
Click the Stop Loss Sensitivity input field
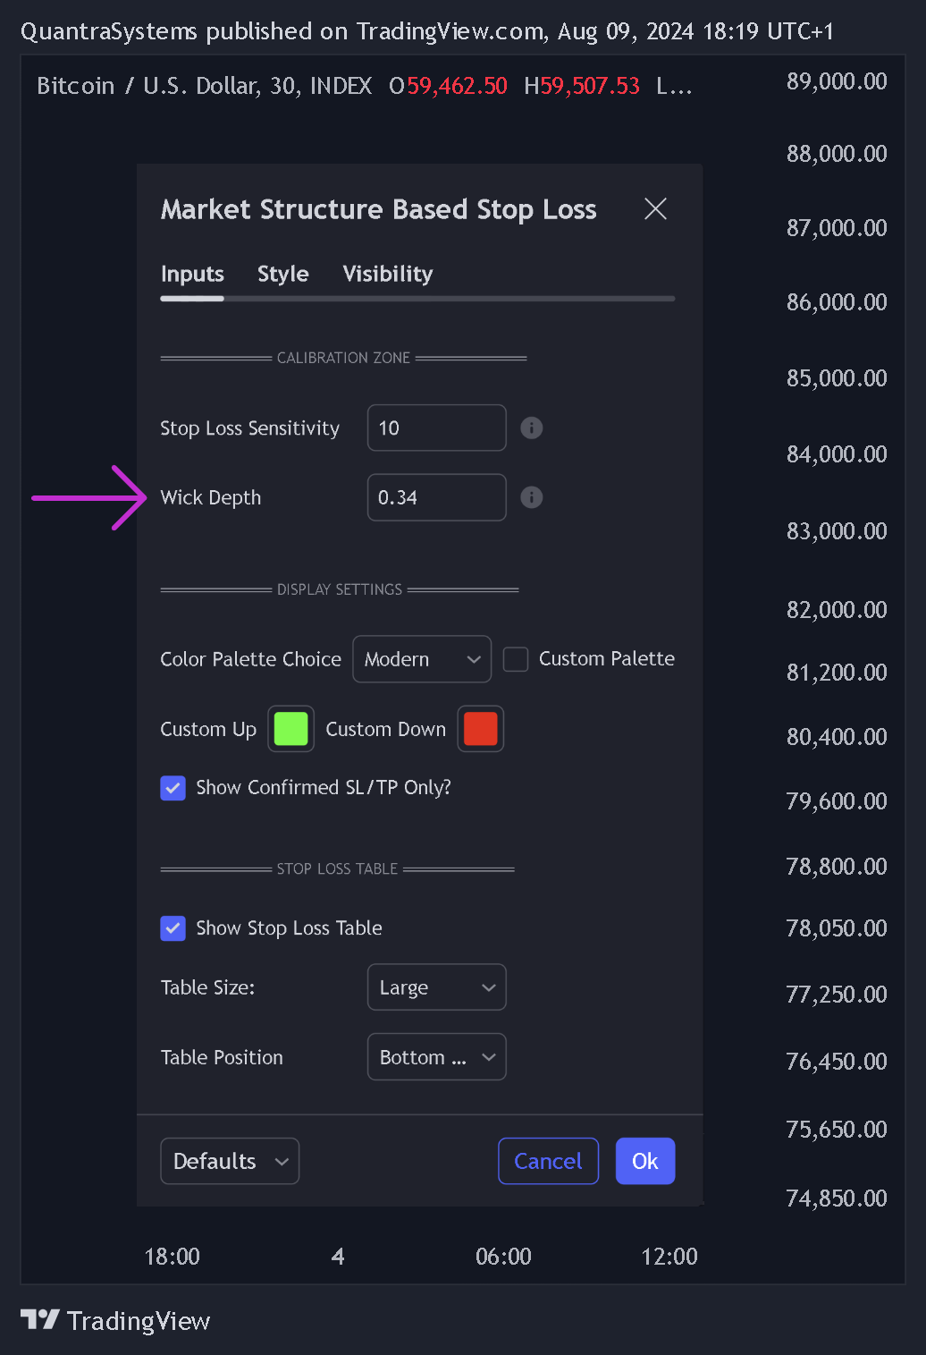[x=436, y=428]
